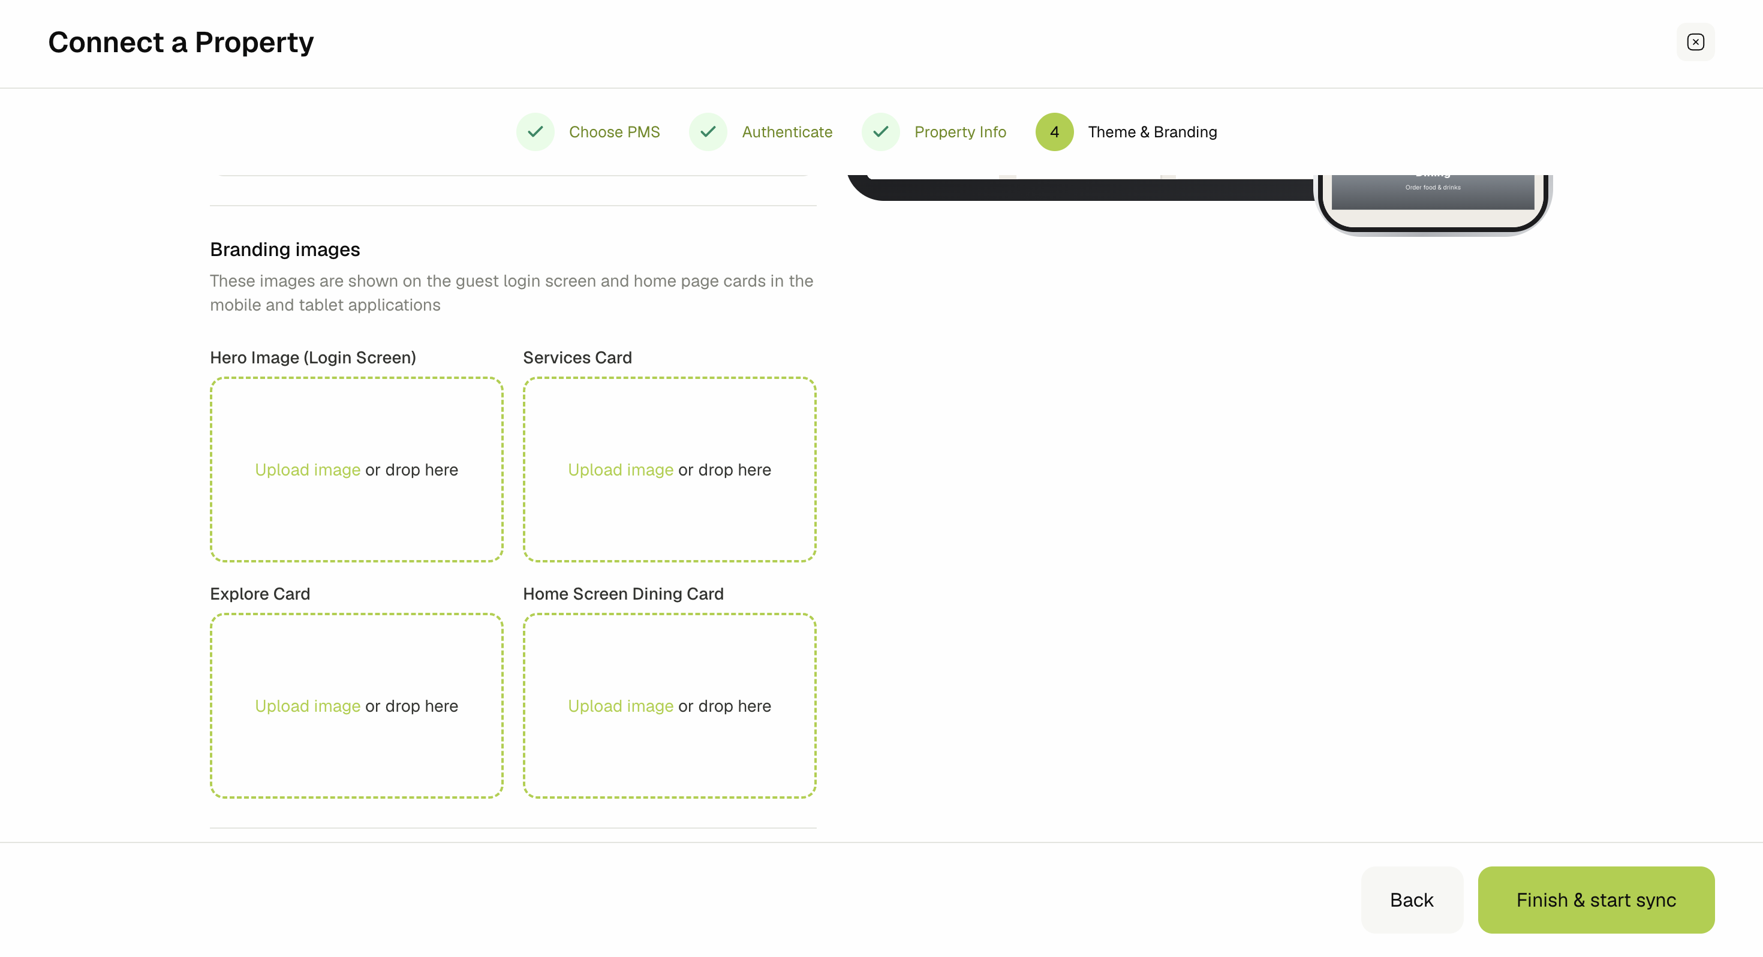
Task: Click the Property Info checkmark icon
Action: pyautogui.click(x=880, y=131)
